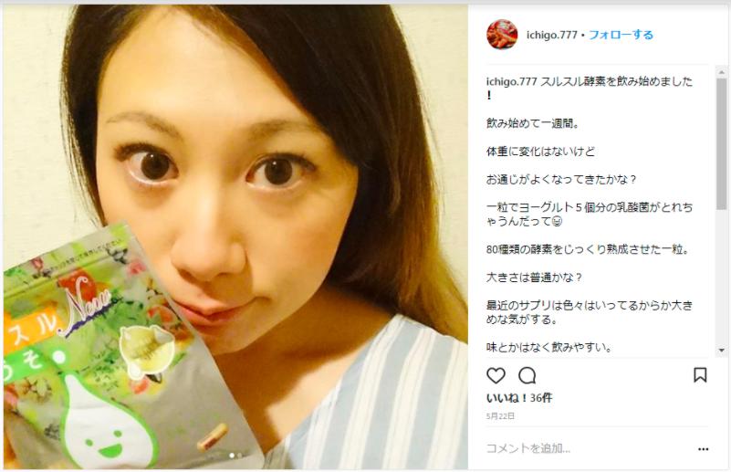Click the caption line 大きさは普通かな？
Image resolution: width=731 pixels, height=472 pixels.
point(534,278)
